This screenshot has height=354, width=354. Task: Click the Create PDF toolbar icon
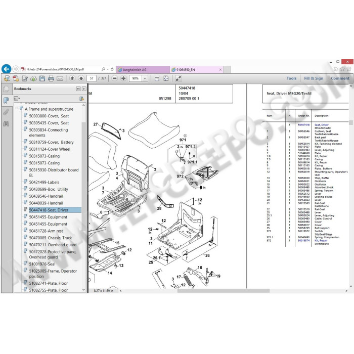[16, 78]
